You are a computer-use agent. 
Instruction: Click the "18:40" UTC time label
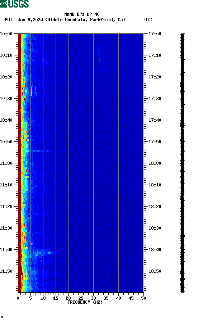pos(155,250)
